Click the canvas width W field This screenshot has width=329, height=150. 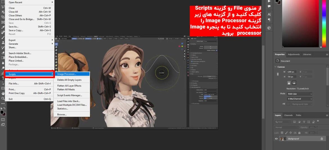[x=292, y=72]
